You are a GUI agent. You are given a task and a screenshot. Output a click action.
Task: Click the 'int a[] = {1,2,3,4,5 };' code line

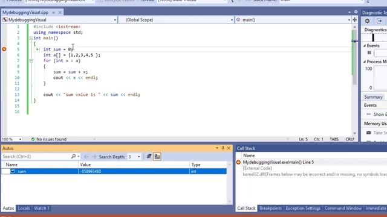[x=72, y=55]
